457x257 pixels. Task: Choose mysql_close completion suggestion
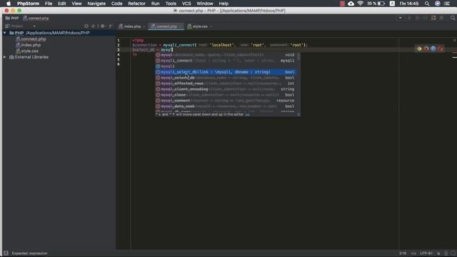point(226,95)
